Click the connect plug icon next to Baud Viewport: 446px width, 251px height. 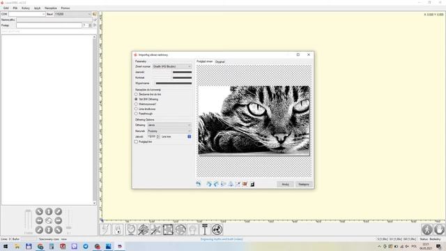pyautogui.click(x=95, y=14)
